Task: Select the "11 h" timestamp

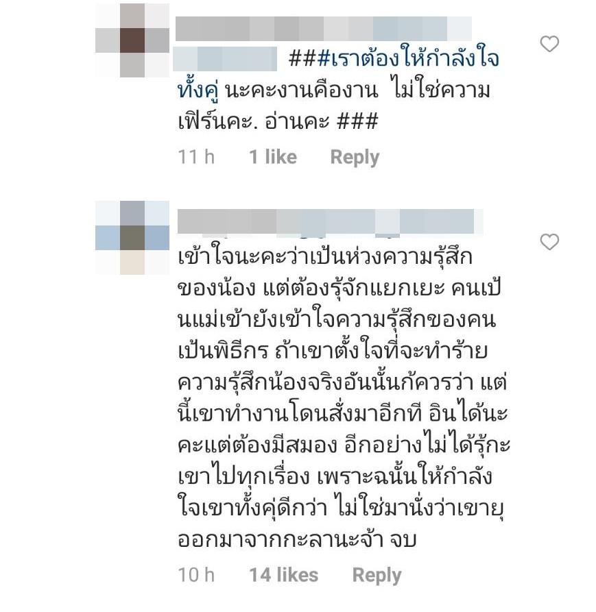Action: (196, 157)
